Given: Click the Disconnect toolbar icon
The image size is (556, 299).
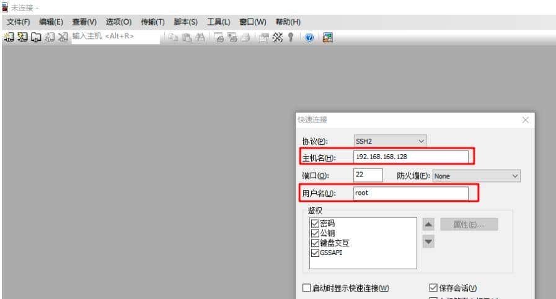Looking at the screenshot, I should coord(63,37).
